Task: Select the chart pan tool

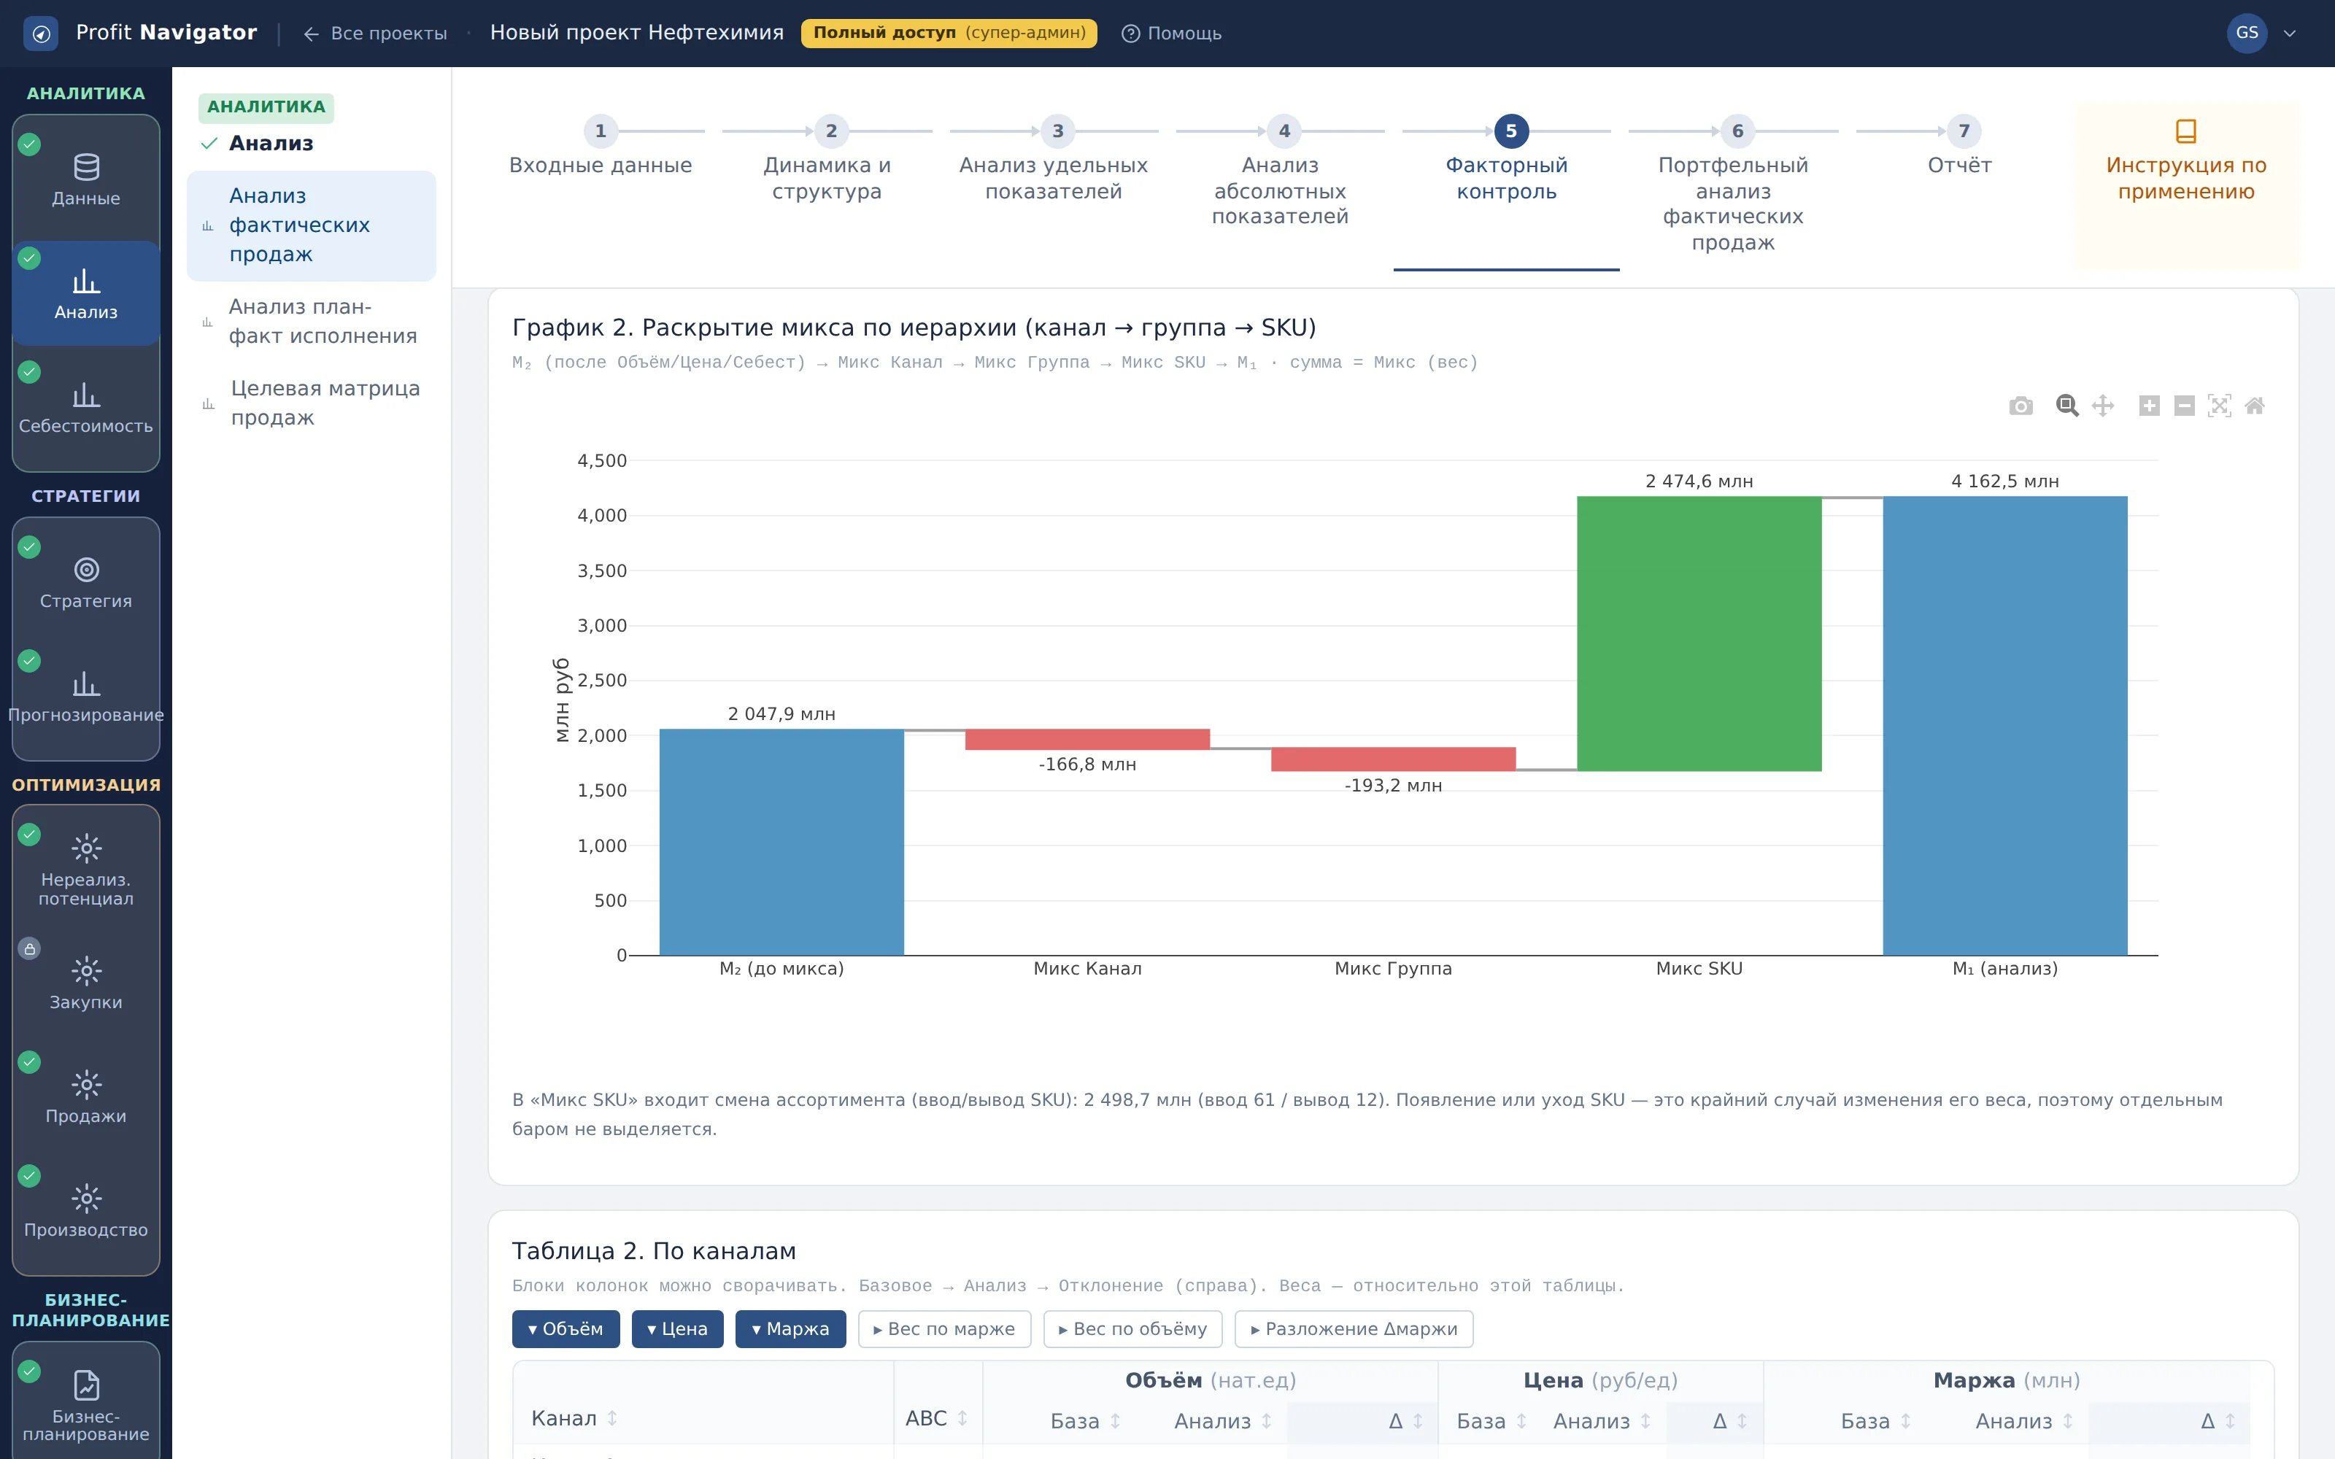Action: pos(2102,406)
